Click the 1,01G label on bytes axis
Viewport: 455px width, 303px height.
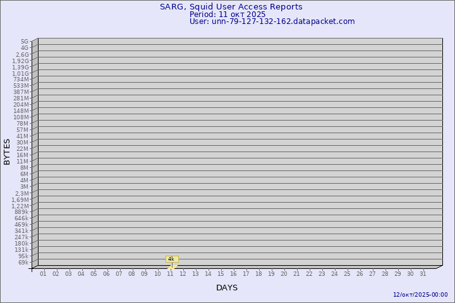[20, 73]
